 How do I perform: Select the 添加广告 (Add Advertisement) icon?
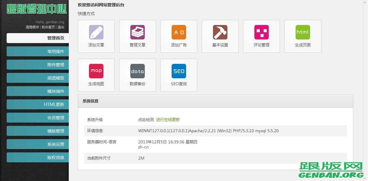pos(179,36)
